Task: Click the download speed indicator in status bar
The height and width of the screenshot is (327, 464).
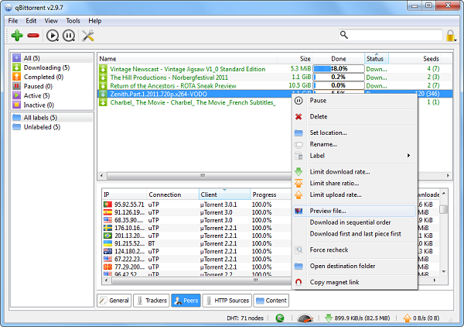Action: 361,318
